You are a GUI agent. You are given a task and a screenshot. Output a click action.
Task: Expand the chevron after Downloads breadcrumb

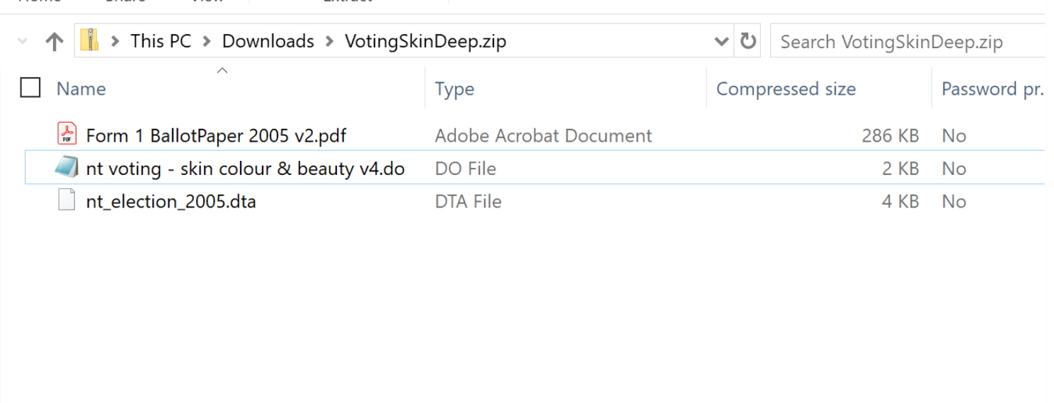(329, 42)
